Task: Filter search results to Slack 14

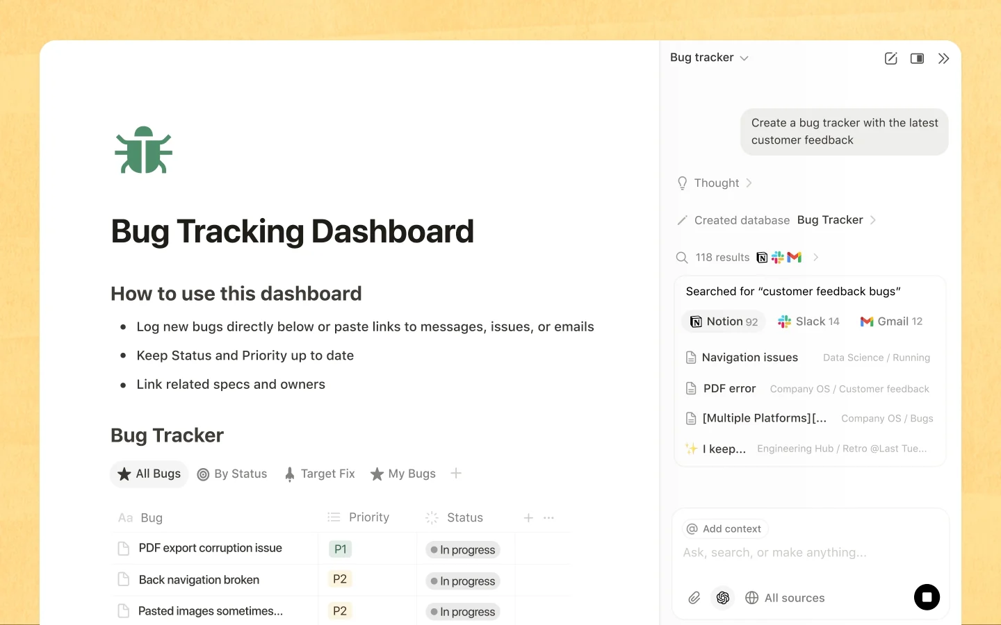Action: tap(808, 322)
